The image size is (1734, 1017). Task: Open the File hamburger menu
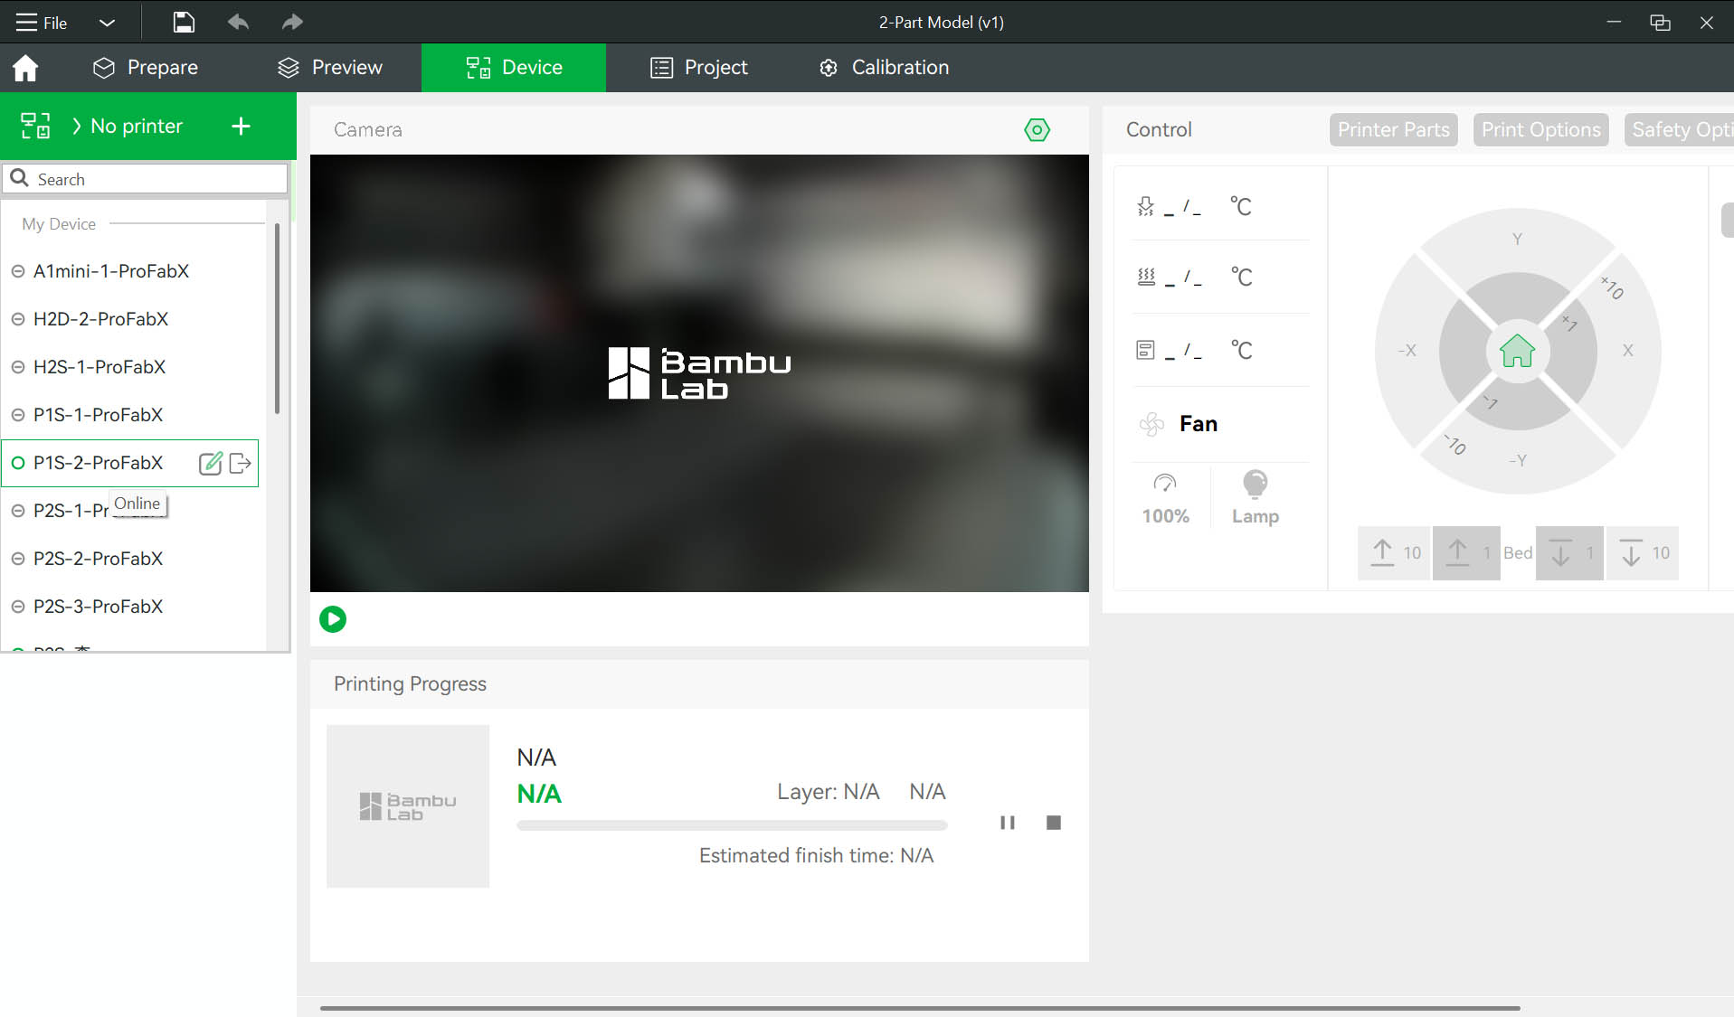pos(42,22)
